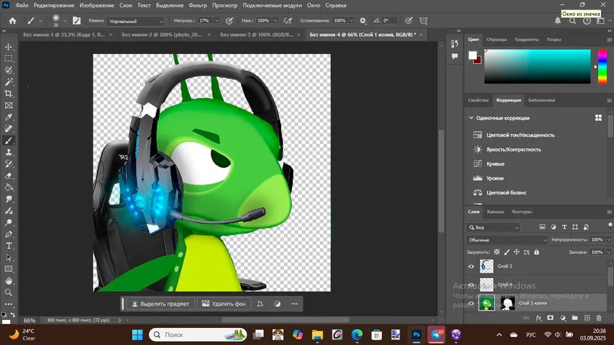614x345 pixels.
Task: Open layer blend mode Обычные dropdown
Action: [x=507, y=240]
